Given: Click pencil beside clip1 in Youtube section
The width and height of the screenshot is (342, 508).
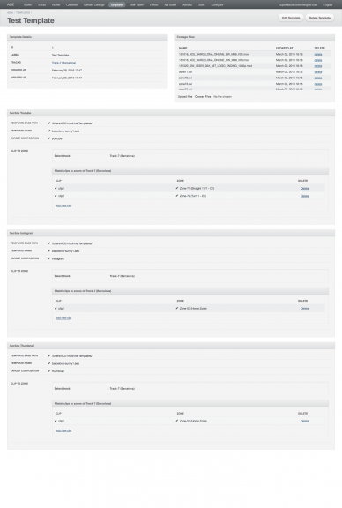Looking at the screenshot, I should (x=56, y=188).
